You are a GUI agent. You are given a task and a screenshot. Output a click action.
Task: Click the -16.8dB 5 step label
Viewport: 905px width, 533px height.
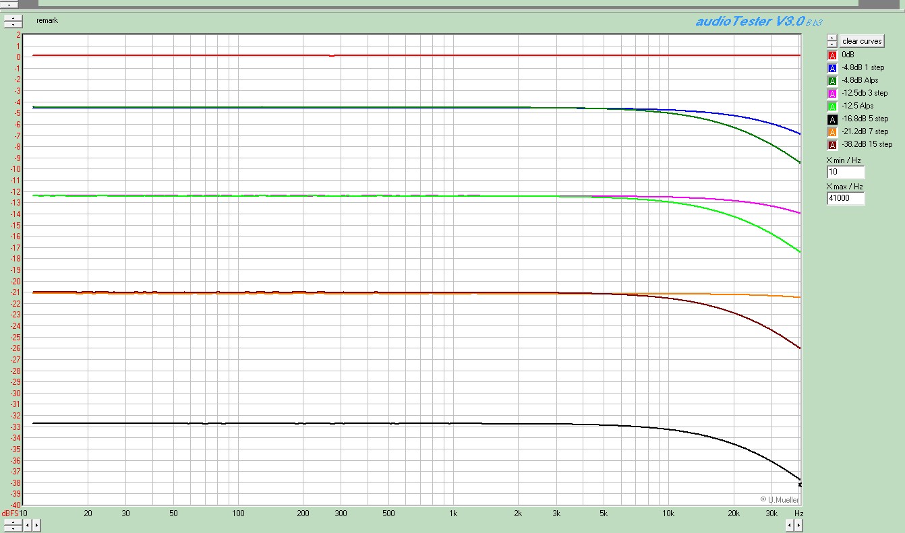click(865, 119)
